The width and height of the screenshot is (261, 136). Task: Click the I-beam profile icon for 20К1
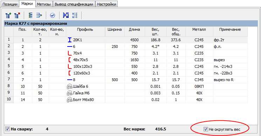(70, 40)
